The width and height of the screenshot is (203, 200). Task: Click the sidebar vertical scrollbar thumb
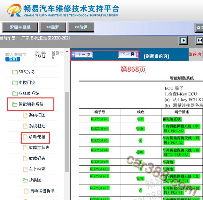[x=67, y=132]
